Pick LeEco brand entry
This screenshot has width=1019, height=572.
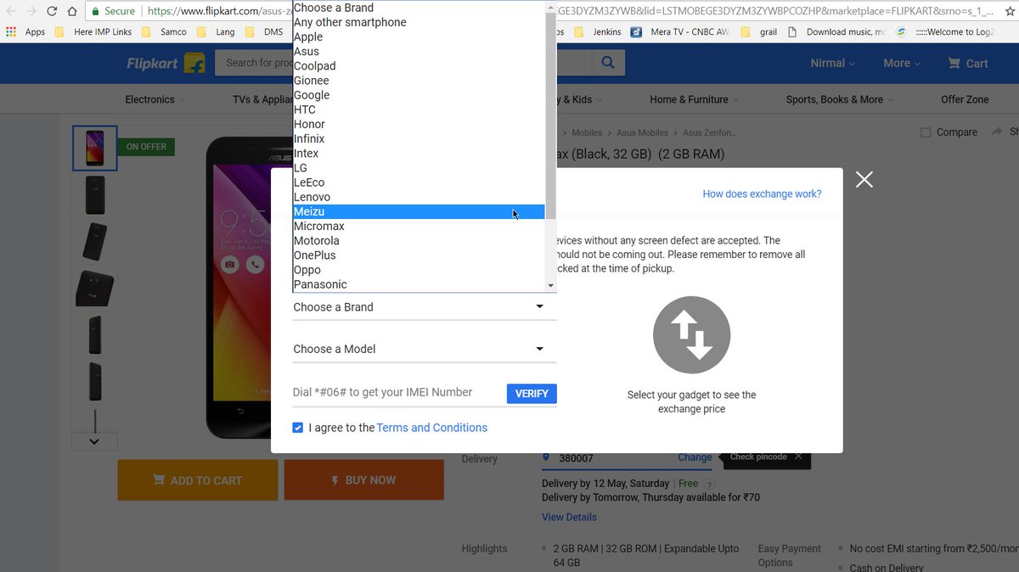pos(419,182)
